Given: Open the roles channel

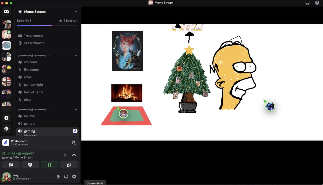Looking at the screenshot, I should pyautogui.click(x=48, y=77).
